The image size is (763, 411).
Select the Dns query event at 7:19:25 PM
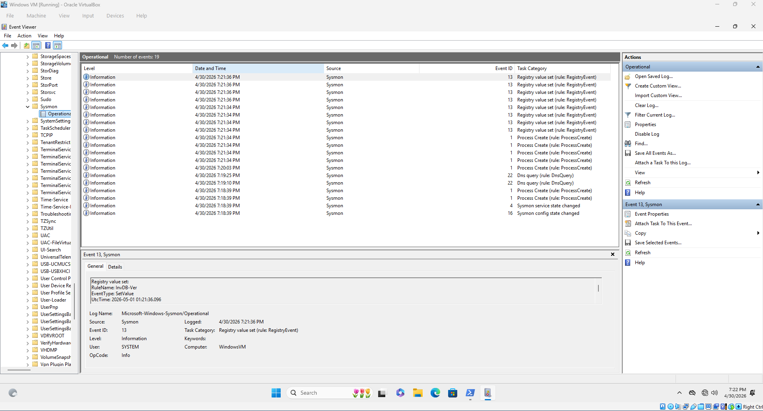[x=346, y=175]
